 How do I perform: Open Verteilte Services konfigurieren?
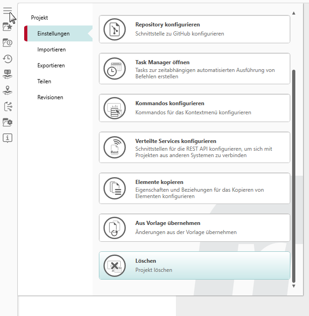[194, 147]
